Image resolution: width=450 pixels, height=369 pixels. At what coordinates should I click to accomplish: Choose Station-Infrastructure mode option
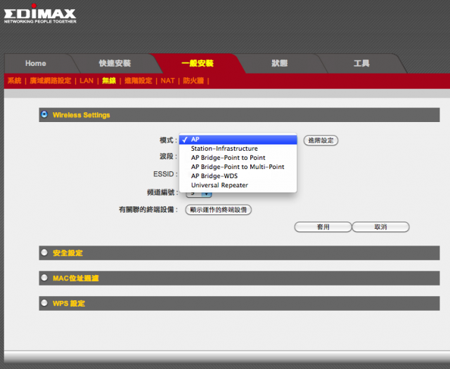click(x=238, y=149)
